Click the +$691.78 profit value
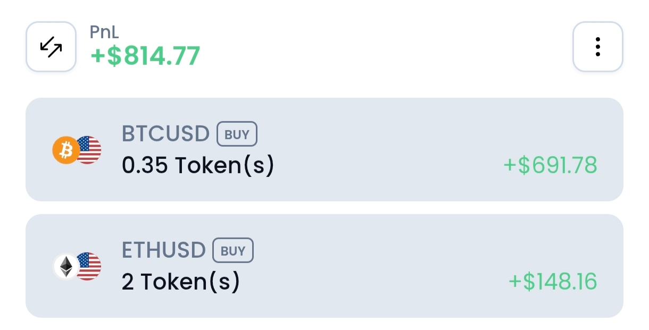The height and width of the screenshot is (330, 649). pyautogui.click(x=550, y=165)
